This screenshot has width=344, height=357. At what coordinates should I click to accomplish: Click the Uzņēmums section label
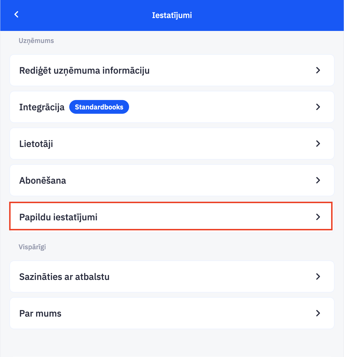click(36, 41)
